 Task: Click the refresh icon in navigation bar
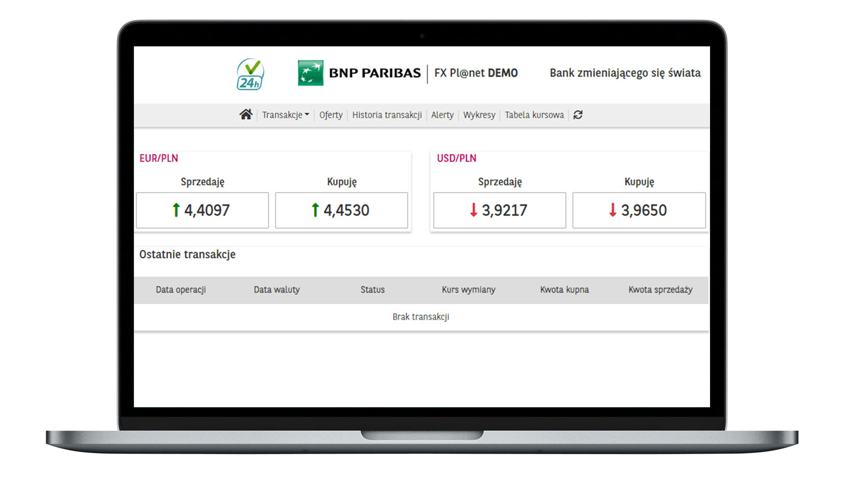pos(578,115)
